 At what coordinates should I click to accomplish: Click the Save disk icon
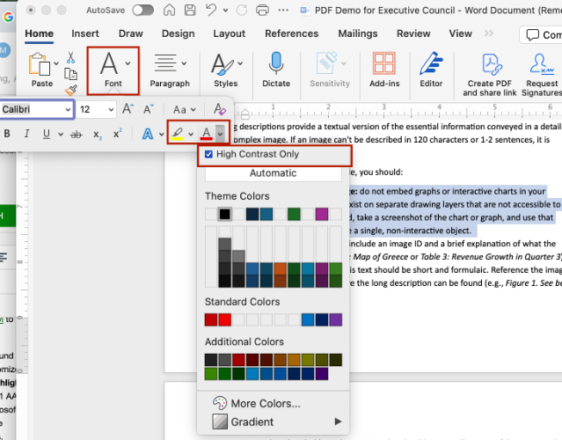pyautogui.click(x=190, y=10)
